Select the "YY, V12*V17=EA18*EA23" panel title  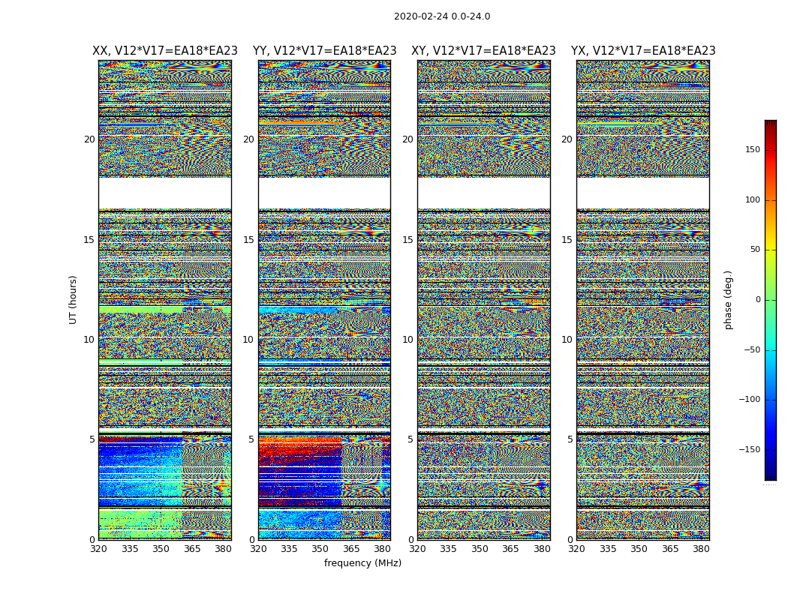[x=325, y=51]
